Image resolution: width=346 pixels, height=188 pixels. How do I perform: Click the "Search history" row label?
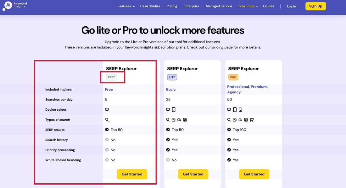click(x=57, y=140)
